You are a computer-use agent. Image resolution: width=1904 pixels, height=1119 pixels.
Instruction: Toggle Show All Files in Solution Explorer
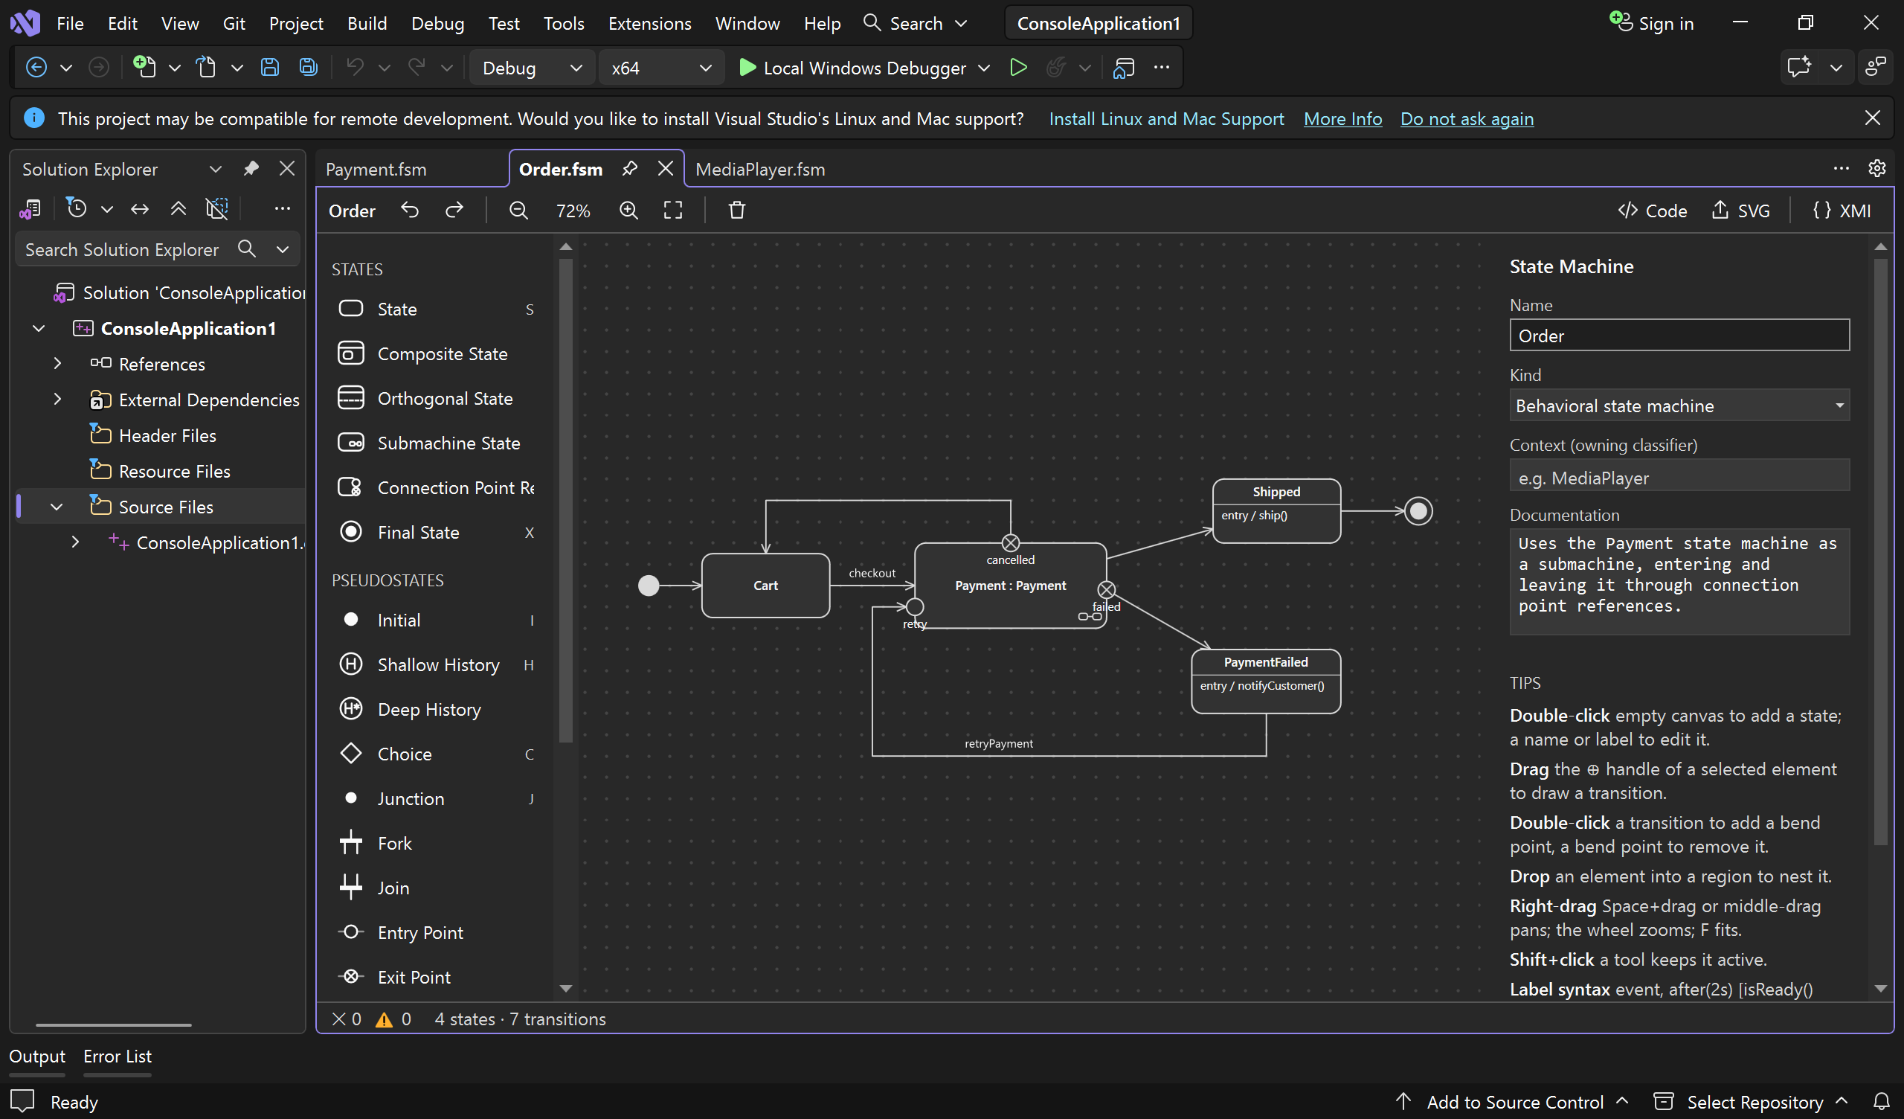coord(217,208)
